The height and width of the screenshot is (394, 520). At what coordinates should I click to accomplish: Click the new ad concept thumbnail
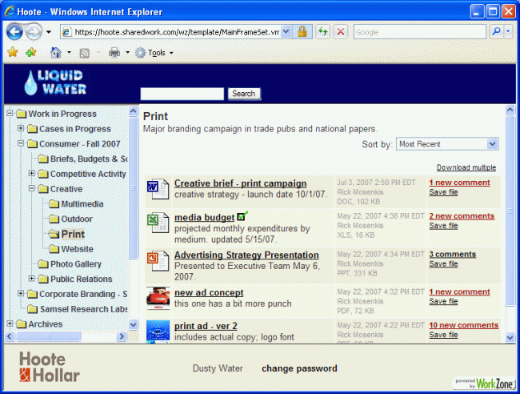coord(158,299)
